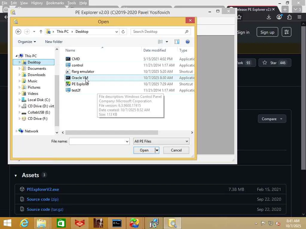Open the File name combo dropdown
This screenshot has width=306, height=229.
click(x=127, y=141)
